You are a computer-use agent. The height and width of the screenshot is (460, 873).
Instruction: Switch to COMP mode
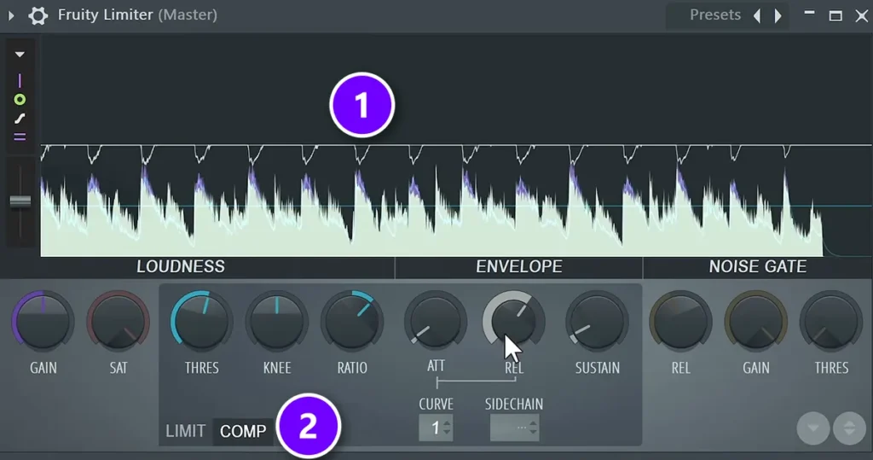[243, 431]
